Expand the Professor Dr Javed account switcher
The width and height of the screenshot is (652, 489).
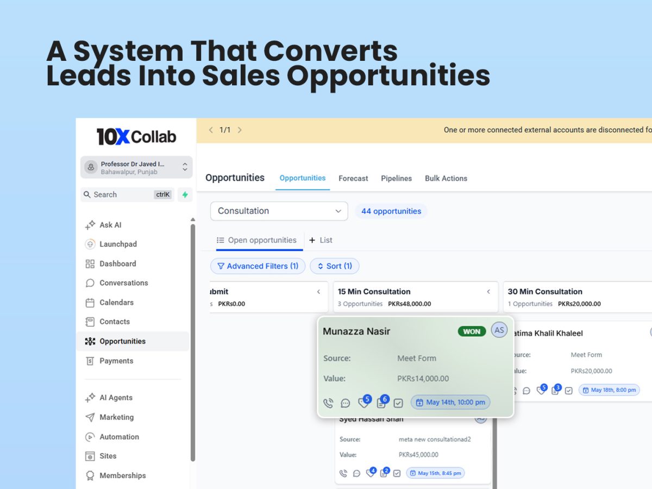point(136,167)
